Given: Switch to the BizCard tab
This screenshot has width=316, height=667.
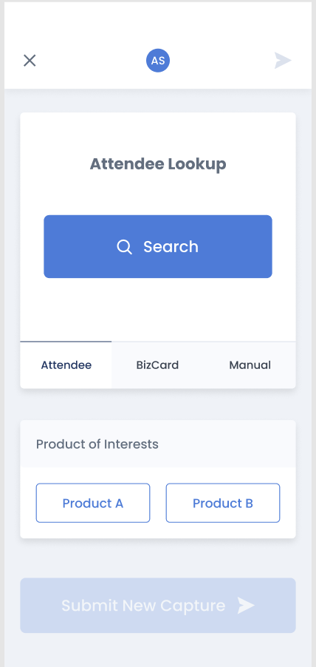Looking at the screenshot, I should point(157,365).
